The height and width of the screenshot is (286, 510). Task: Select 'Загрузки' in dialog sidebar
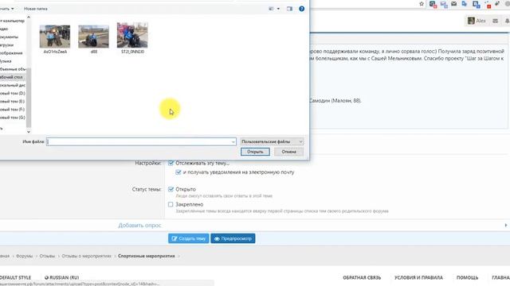tap(8, 45)
